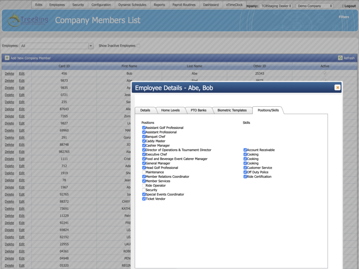The width and height of the screenshot is (359, 269).
Task: Sort the grid by Last Name header
Action: pos(195,66)
